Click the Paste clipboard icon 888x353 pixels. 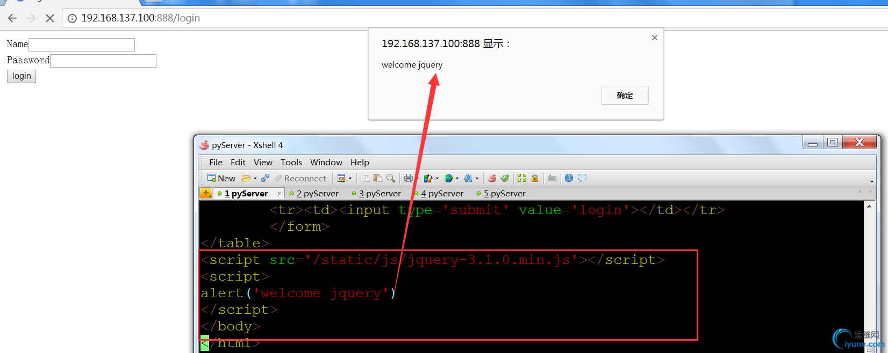(x=378, y=178)
